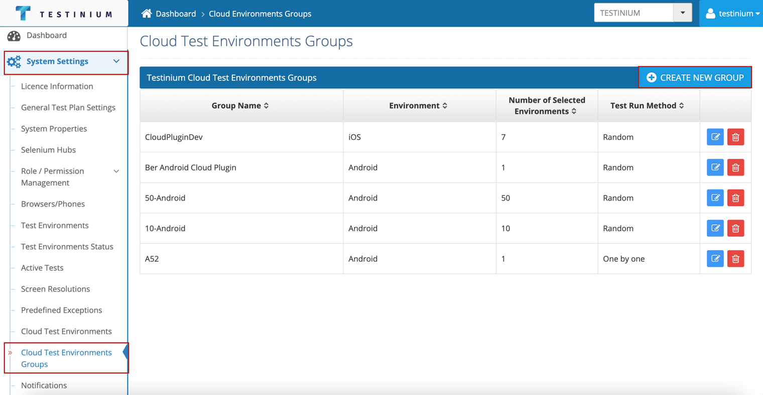
Task: Open Predefined Exceptions page
Action: 61,310
